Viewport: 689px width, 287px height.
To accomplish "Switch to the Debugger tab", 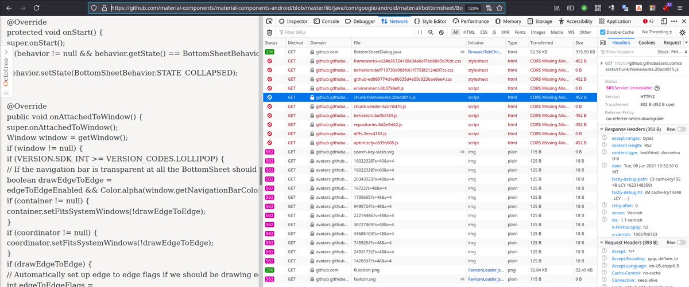I will pyautogui.click(x=360, y=21).
